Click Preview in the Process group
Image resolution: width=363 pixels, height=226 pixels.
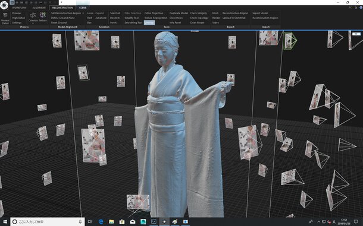click(x=17, y=13)
